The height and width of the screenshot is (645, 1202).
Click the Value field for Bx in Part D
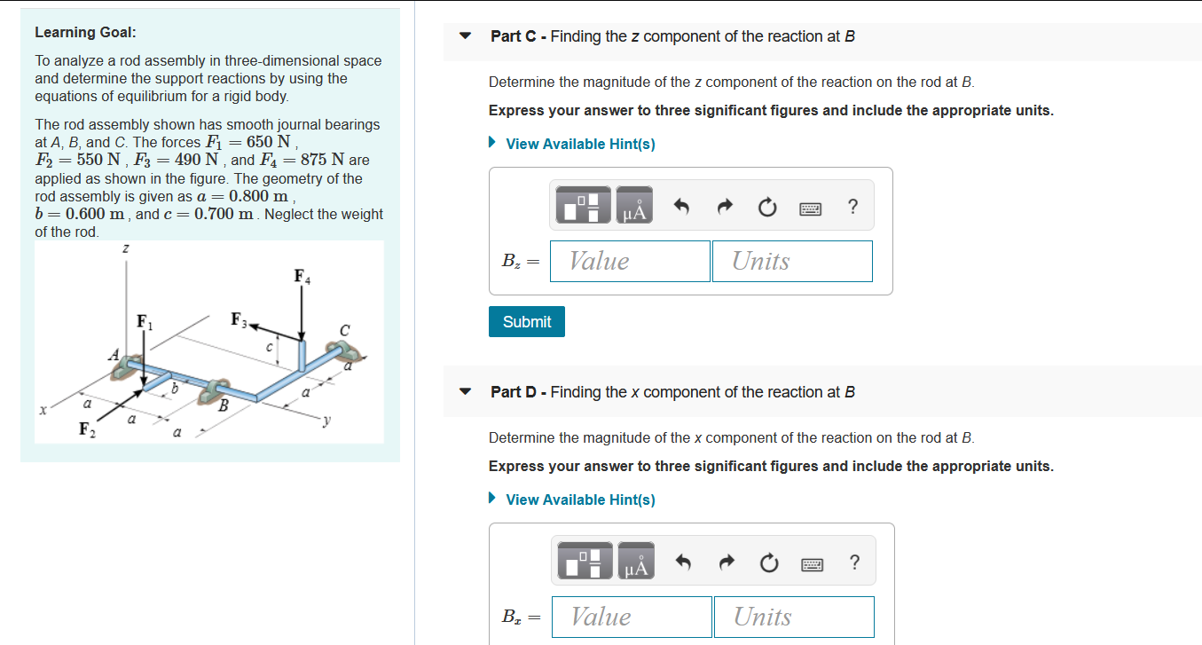632,617
